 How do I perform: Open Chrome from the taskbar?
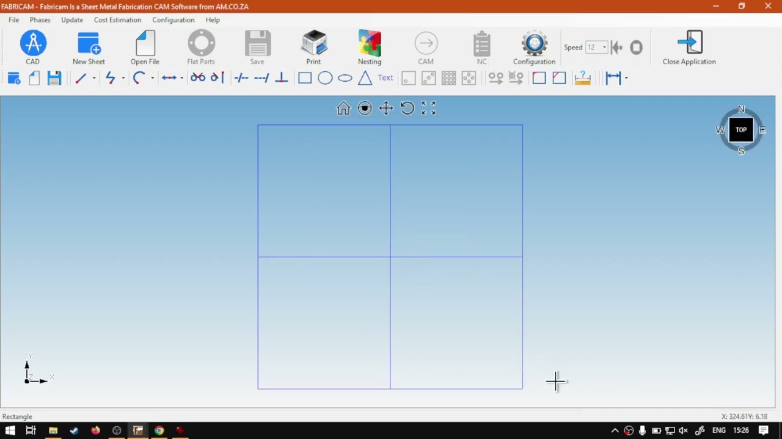[159, 430]
